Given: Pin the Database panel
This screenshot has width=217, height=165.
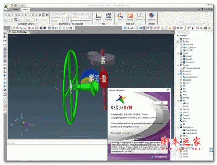Looking at the screenshot, I should point(208,32).
